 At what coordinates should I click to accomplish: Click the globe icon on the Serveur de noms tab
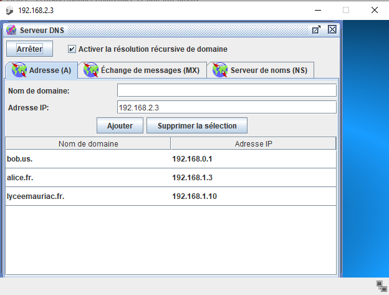pyautogui.click(x=219, y=70)
